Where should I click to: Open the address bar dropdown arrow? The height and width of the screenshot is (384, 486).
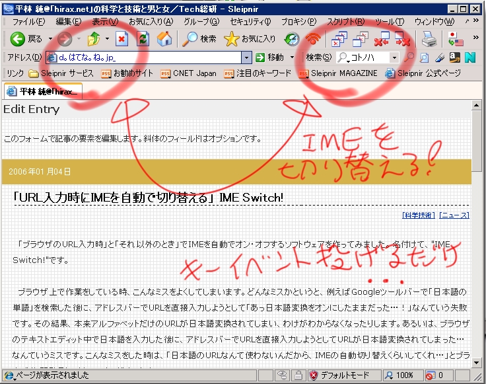246,58
